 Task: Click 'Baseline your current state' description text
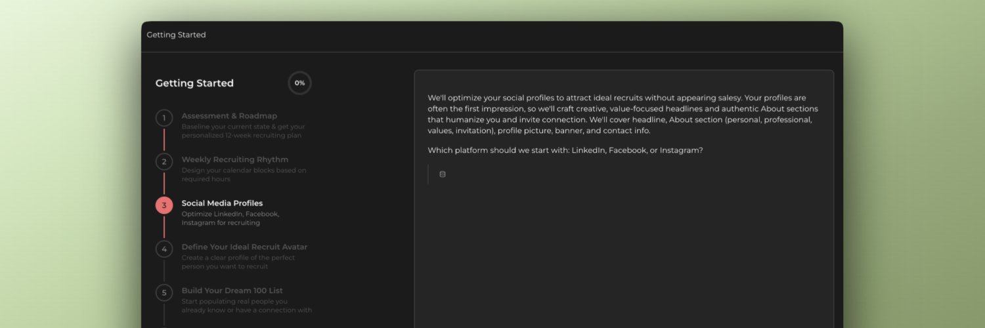click(x=244, y=131)
